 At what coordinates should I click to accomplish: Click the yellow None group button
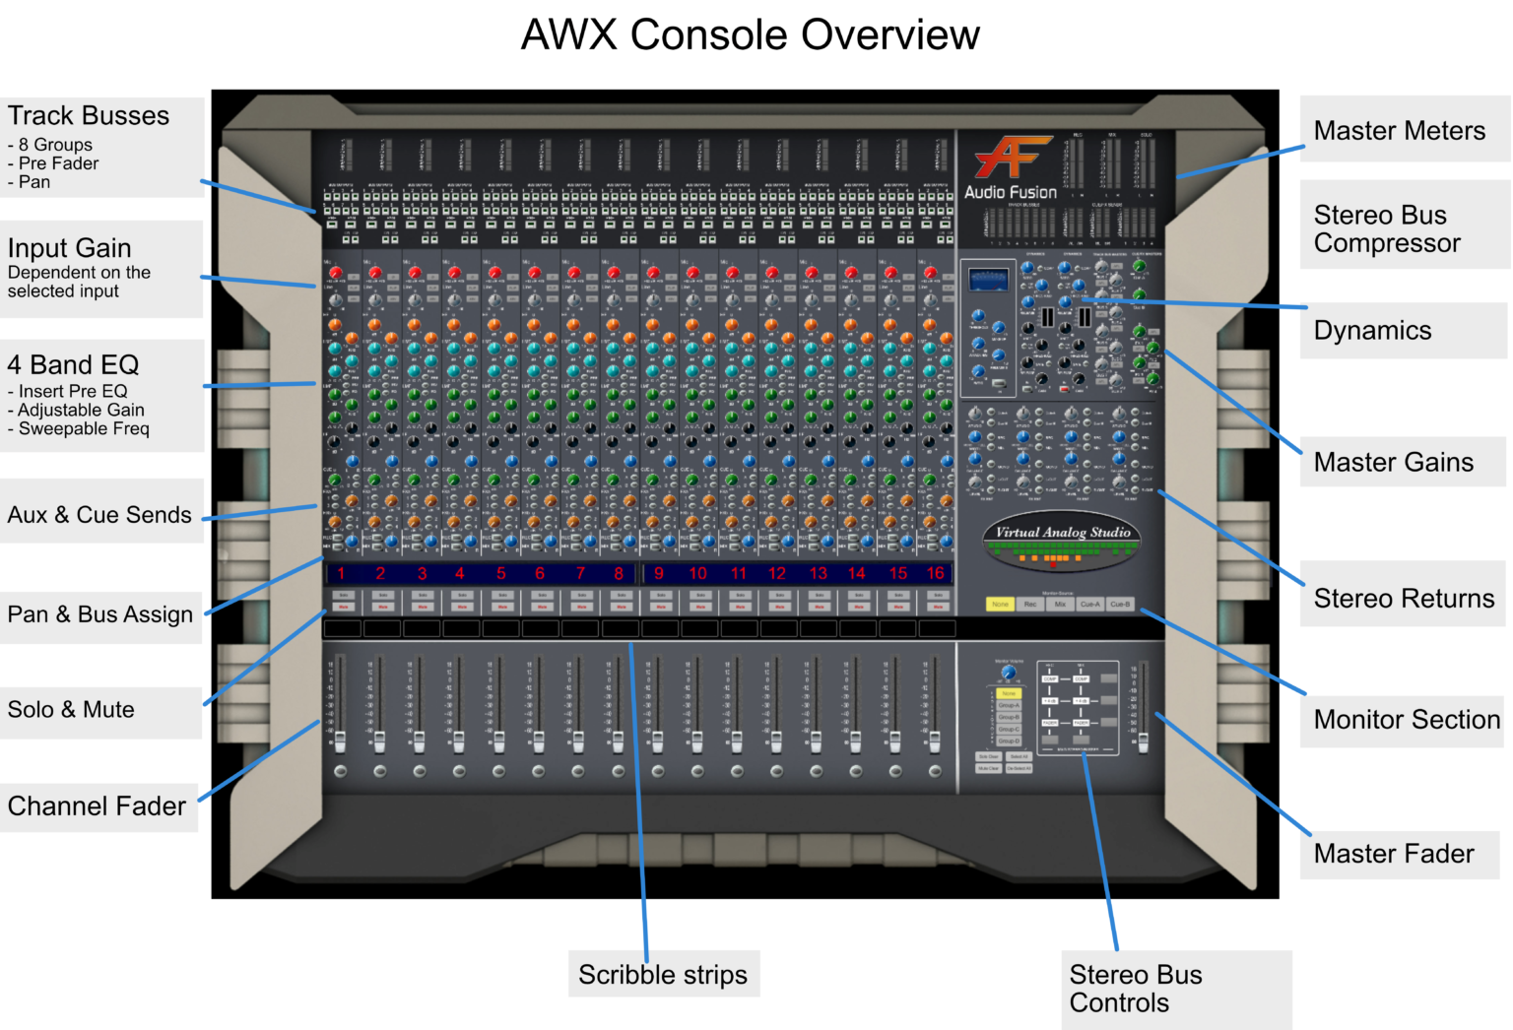[x=1009, y=693]
